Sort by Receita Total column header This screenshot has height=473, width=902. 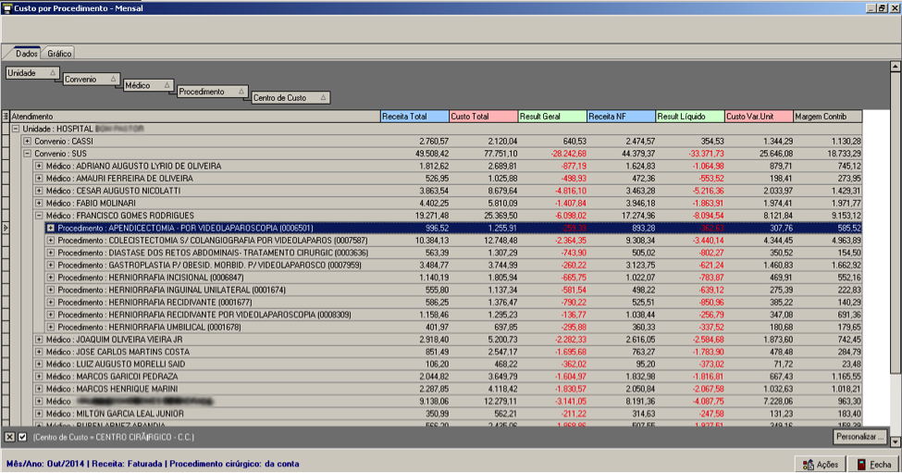[414, 117]
